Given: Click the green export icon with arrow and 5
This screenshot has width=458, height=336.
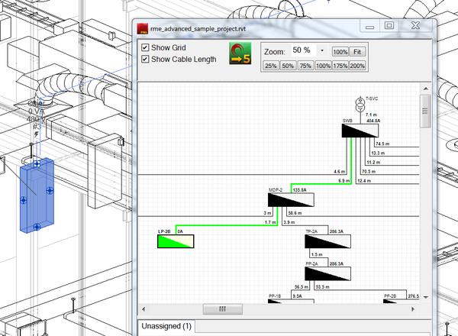Looking at the screenshot, I should point(240,53).
